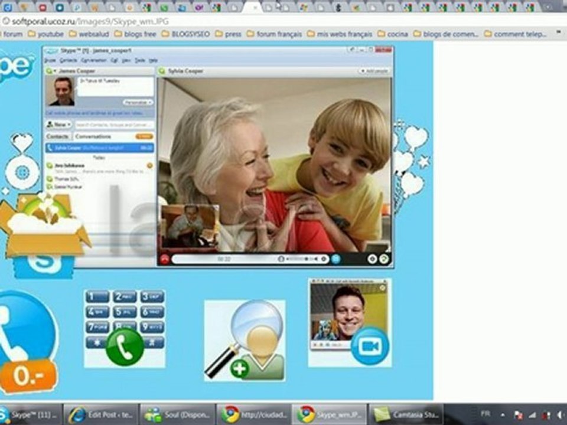Open the BLOGSYSEO bookmarks folder
This screenshot has height=425, width=567.
(x=185, y=34)
